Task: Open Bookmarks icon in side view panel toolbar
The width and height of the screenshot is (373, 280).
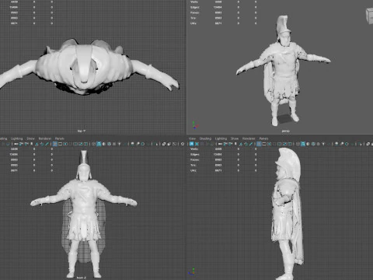Action: click(235, 144)
